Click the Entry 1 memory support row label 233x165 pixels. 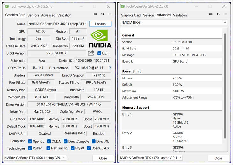tap(127, 114)
